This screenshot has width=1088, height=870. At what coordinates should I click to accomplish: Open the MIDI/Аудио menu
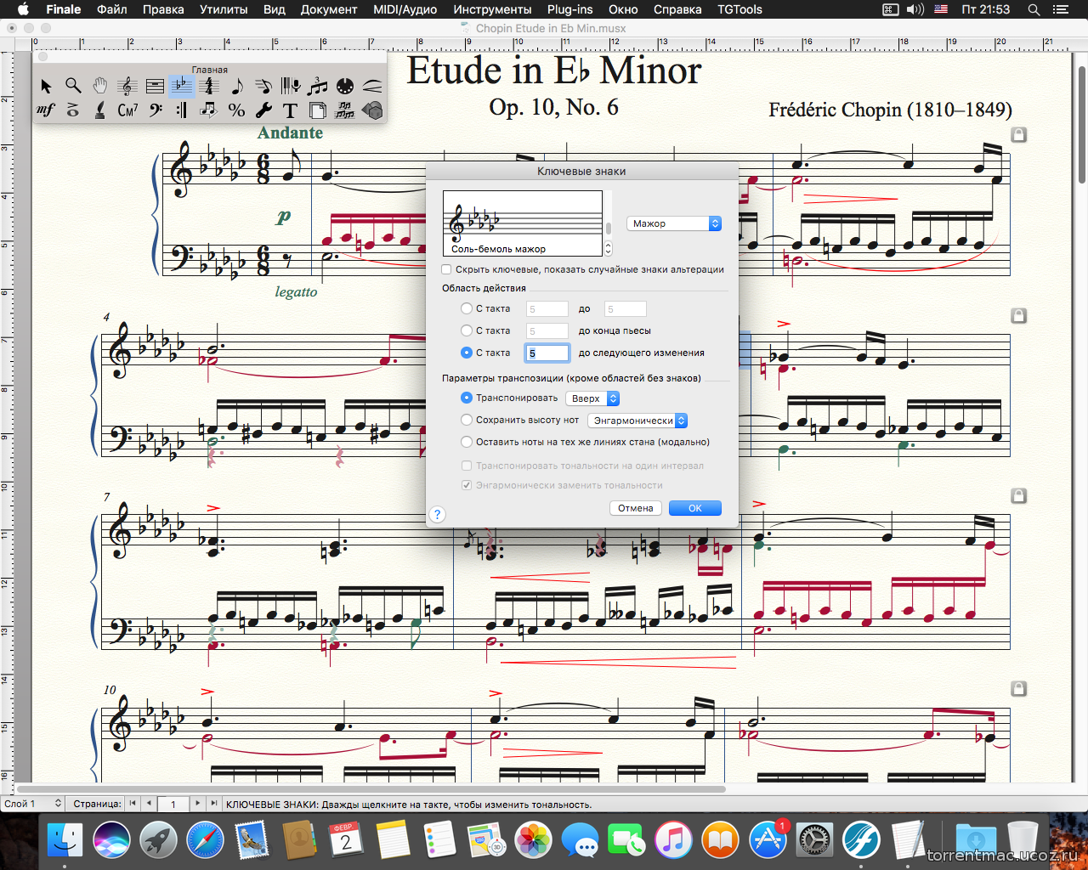point(405,9)
